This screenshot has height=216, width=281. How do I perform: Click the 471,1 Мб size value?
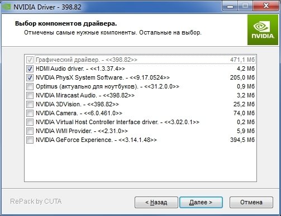point(242,60)
